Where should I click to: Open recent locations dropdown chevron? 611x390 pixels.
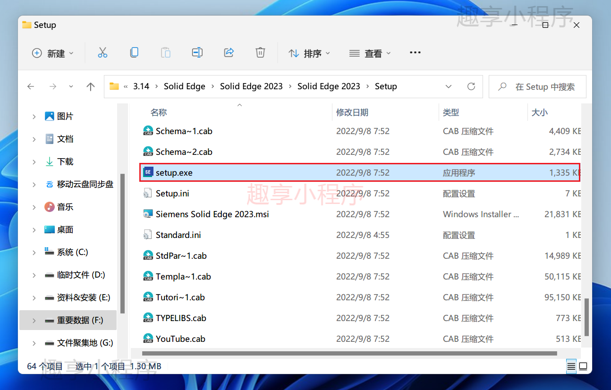point(71,86)
